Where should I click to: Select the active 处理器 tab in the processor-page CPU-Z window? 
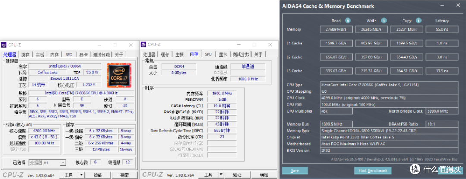(x=10, y=54)
